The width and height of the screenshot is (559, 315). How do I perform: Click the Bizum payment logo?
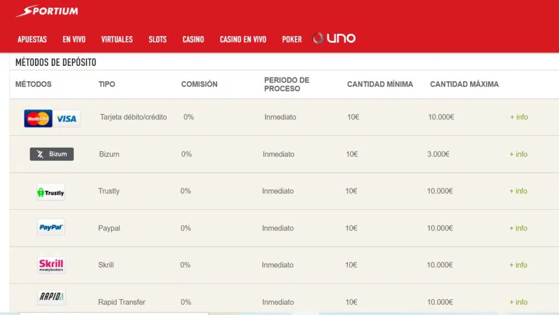(x=52, y=154)
